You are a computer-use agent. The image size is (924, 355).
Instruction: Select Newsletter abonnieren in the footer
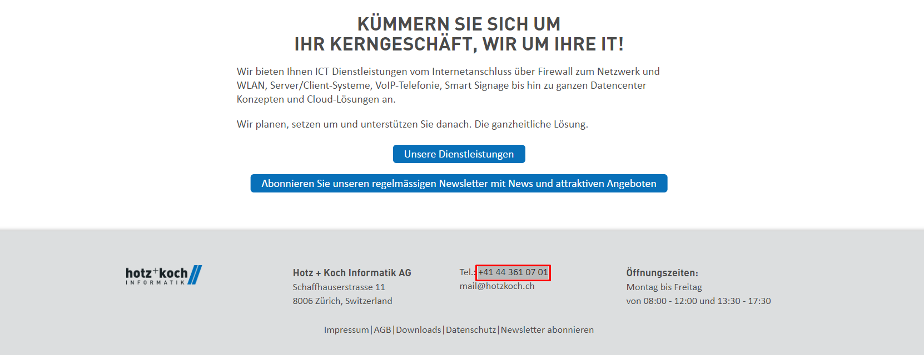coord(547,330)
